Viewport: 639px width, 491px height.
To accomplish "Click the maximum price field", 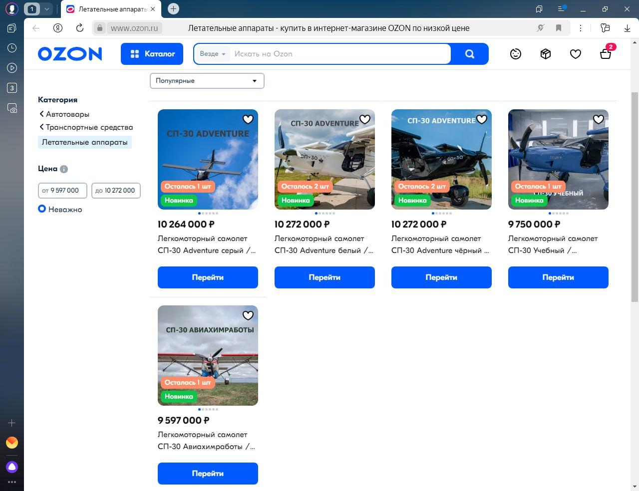I will click(x=116, y=191).
